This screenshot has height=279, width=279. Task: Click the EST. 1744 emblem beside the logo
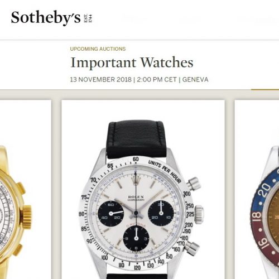(88, 18)
